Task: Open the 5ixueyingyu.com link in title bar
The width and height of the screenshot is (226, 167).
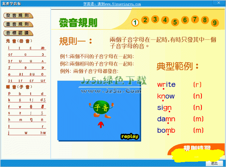Action: tap(112, 4)
